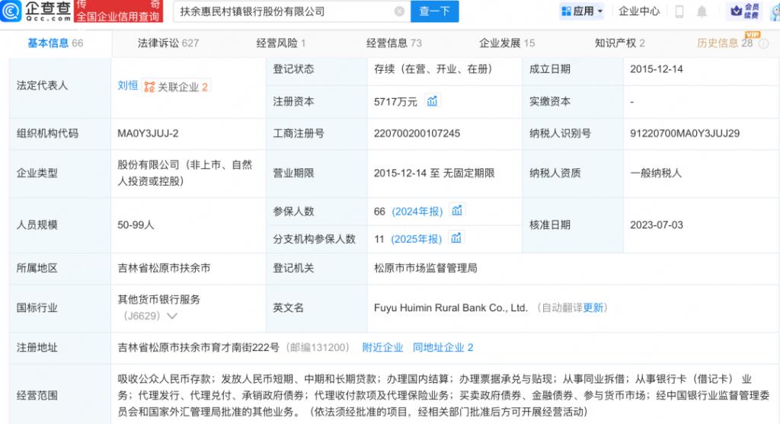Click into the company name search field
This screenshot has width=780, height=424.
click(x=283, y=11)
